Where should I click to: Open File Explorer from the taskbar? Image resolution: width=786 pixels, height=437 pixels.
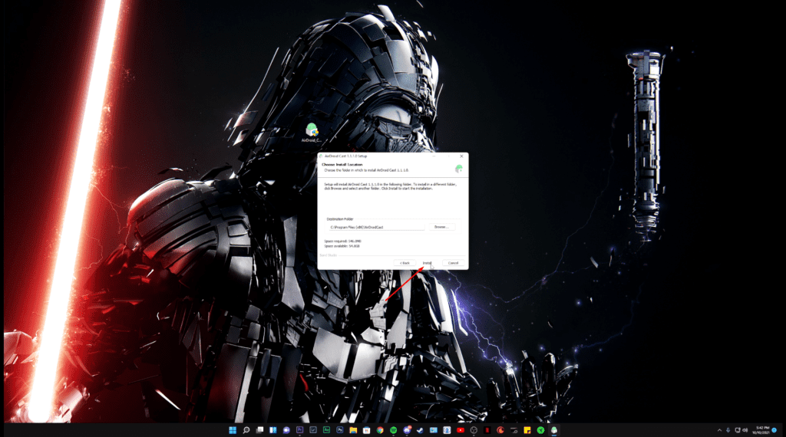coord(353,430)
